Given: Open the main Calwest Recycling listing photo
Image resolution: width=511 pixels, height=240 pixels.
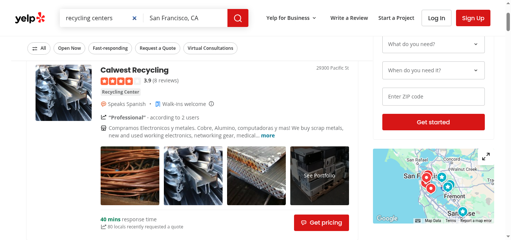Looking at the screenshot, I should tap(64, 93).
